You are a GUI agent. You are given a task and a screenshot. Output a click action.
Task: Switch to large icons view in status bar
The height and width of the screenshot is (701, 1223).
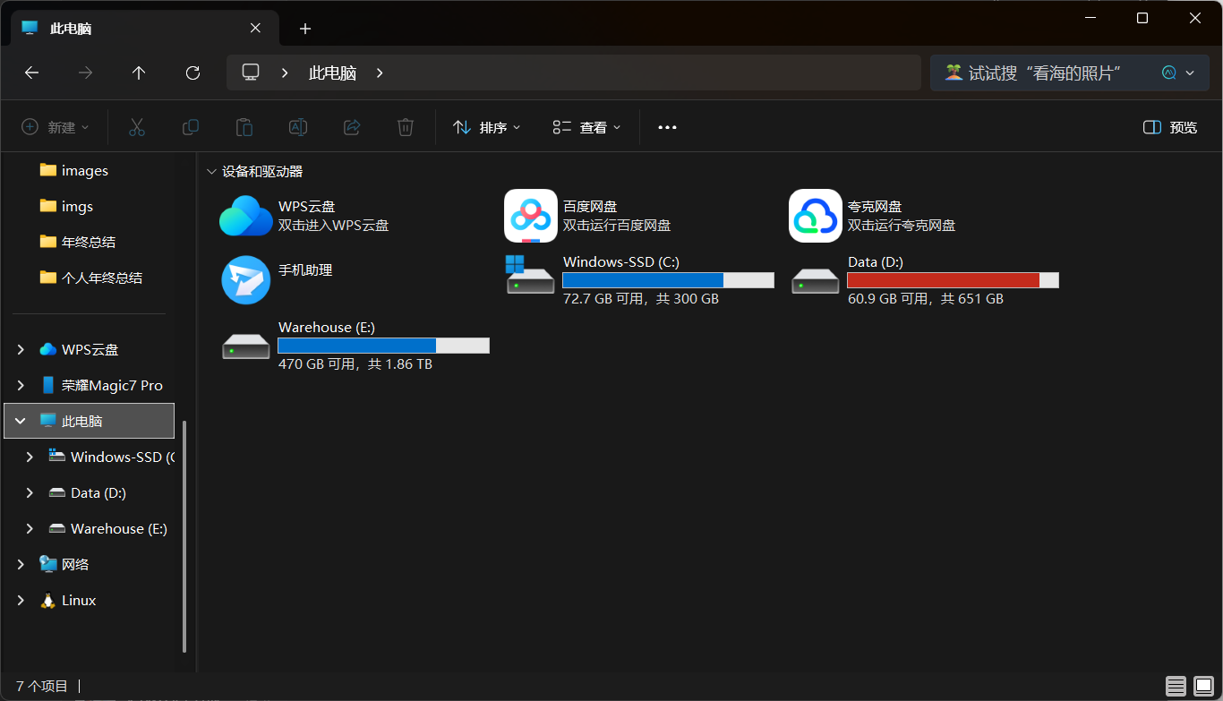1203,687
